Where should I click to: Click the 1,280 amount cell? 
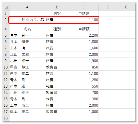click(x=84, y=80)
